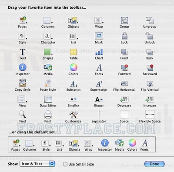Image resolution: width=174 pixels, height=172 pixels.
Task: Click the yellow Table icon
Action: 74,52
